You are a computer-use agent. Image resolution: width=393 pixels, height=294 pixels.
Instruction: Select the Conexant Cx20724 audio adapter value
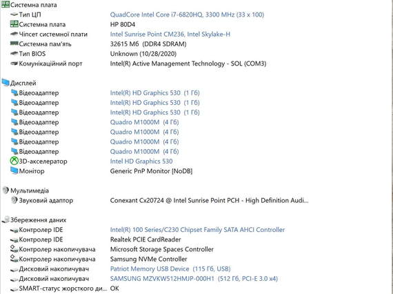coord(210,200)
